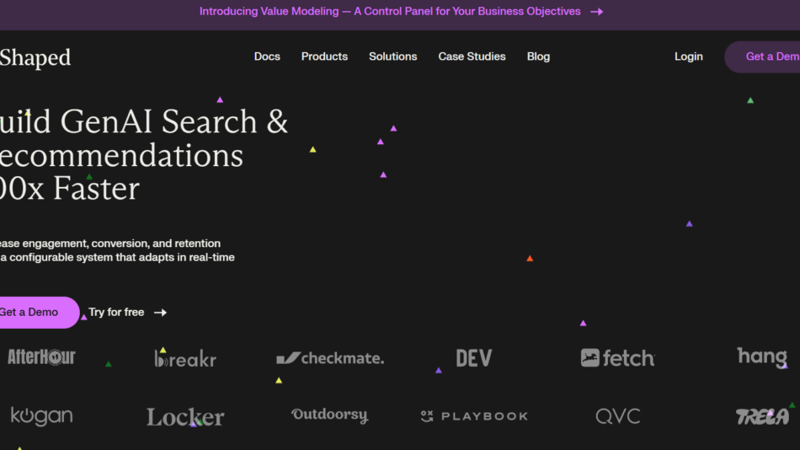Click the Outdoorsy logo

coord(329,415)
